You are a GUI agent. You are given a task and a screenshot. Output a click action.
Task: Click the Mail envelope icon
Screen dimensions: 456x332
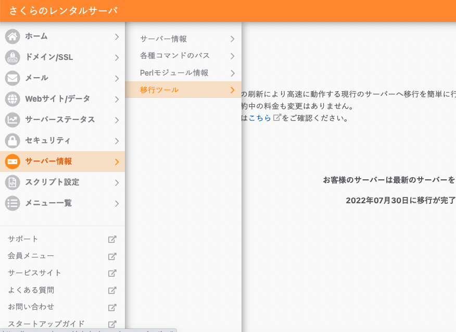pyautogui.click(x=12, y=78)
